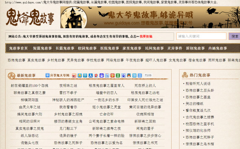Click the haunted house banner image
Viewport: 240px width, 149px height.
pos(150,17)
